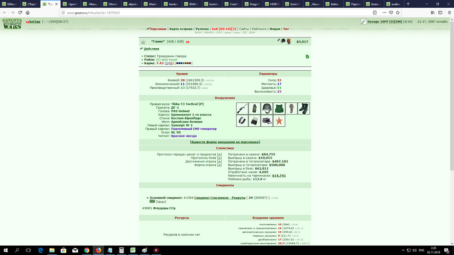
Task: Click the green body armor vest icon
Action: click(x=279, y=108)
